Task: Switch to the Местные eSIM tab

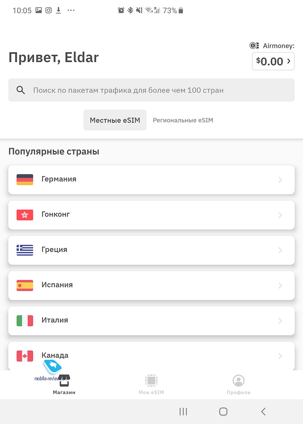Action: tap(115, 120)
